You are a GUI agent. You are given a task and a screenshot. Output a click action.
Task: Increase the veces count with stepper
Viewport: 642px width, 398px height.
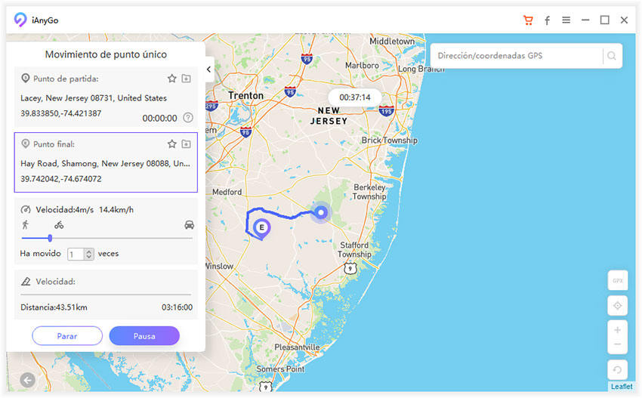click(89, 251)
